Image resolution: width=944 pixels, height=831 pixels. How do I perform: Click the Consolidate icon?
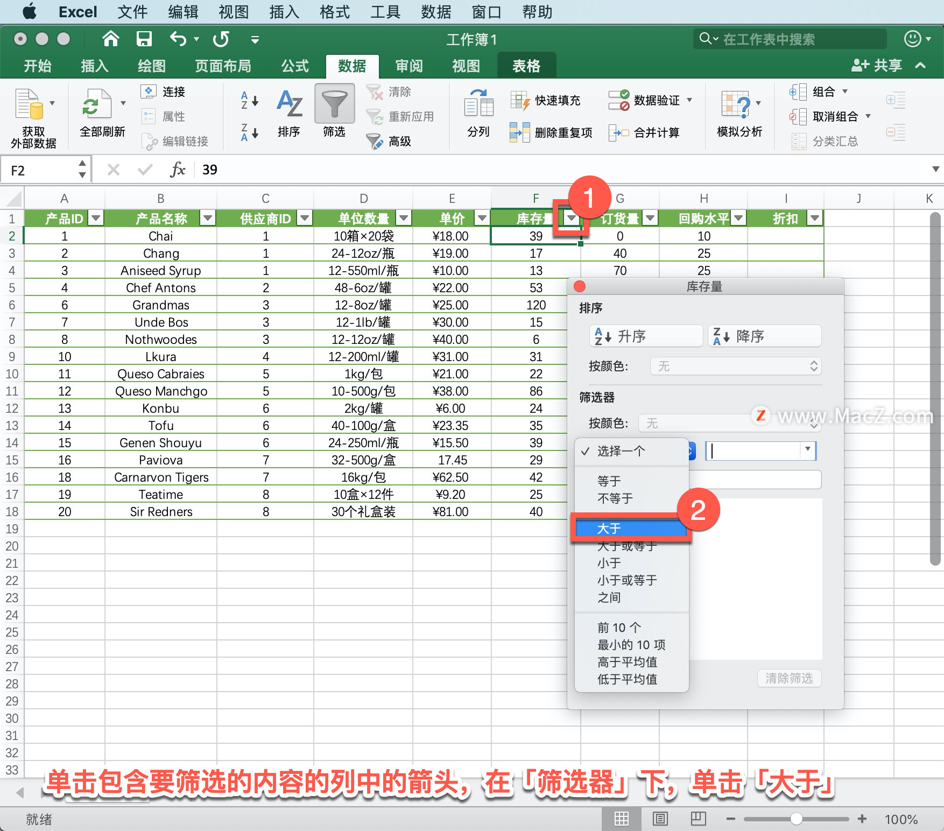point(619,132)
